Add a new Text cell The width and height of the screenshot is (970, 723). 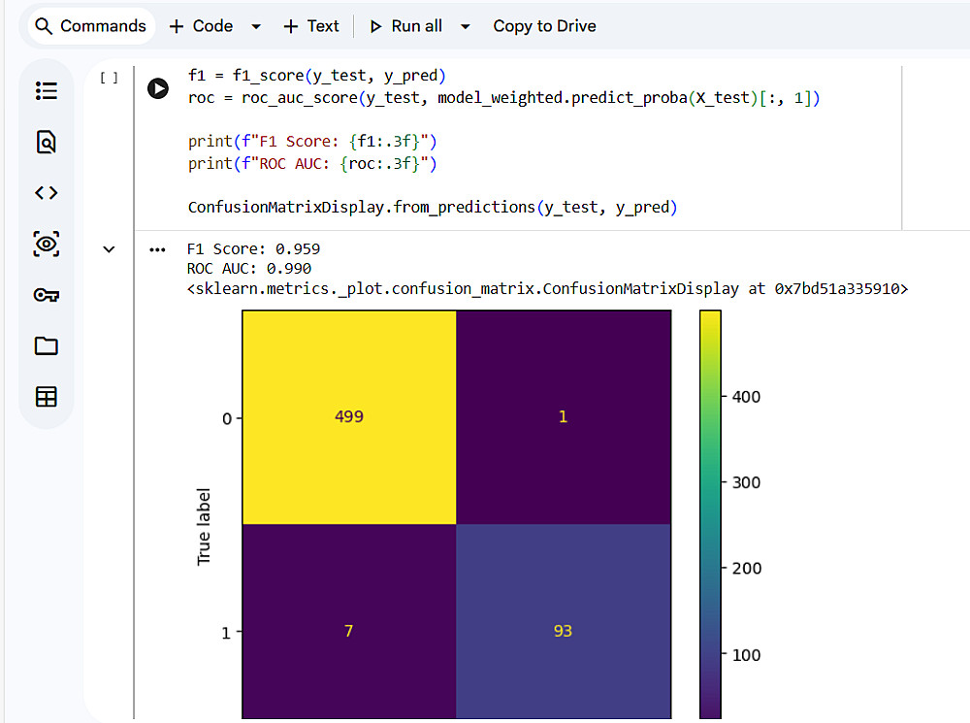(311, 26)
